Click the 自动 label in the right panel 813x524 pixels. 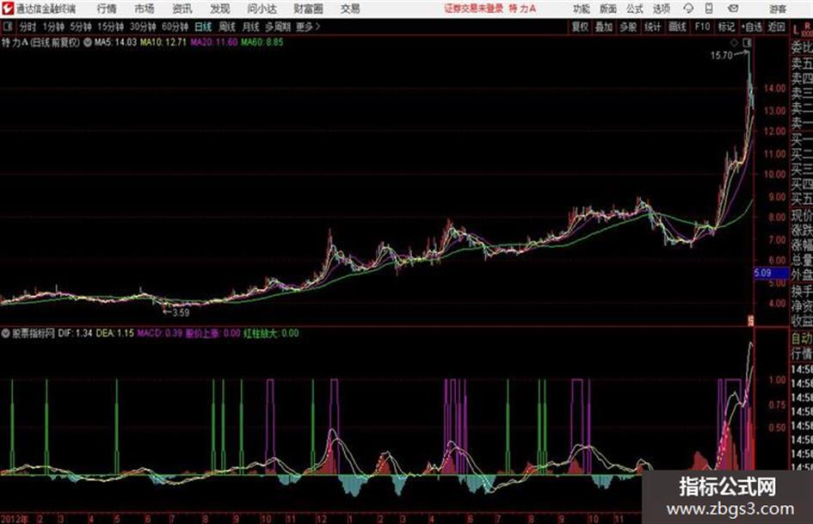click(802, 338)
